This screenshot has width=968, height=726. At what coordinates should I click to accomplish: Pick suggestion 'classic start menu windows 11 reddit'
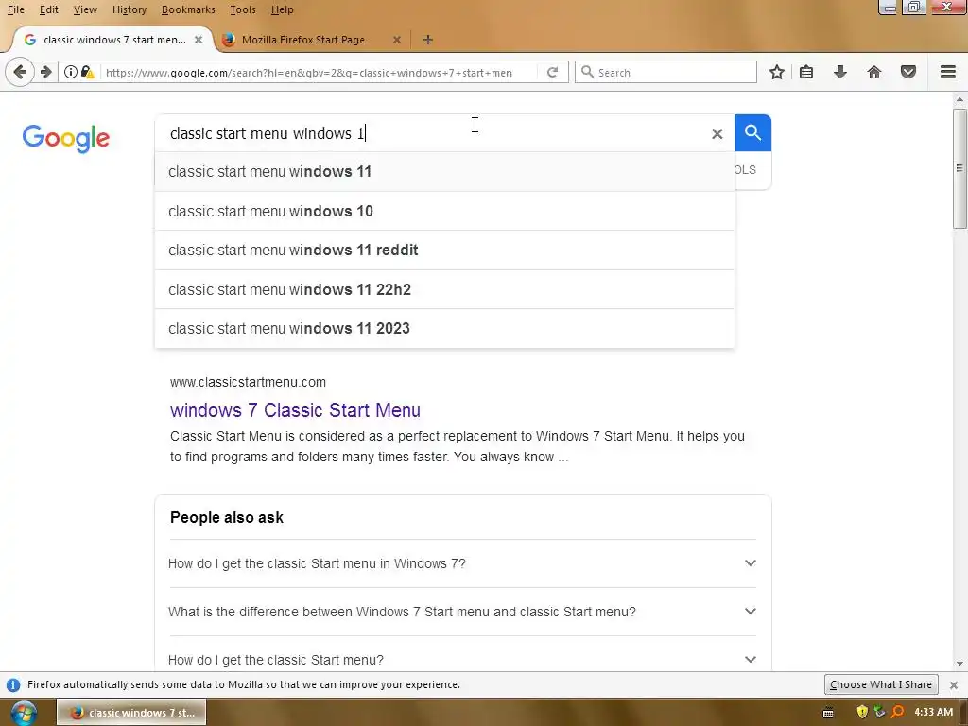[x=444, y=250]
